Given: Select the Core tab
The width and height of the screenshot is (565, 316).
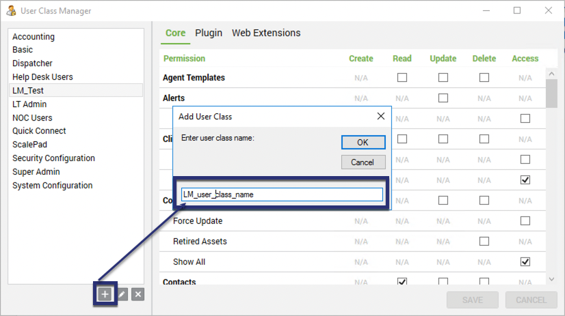Looking at the screenshot, I should [176, 33].
